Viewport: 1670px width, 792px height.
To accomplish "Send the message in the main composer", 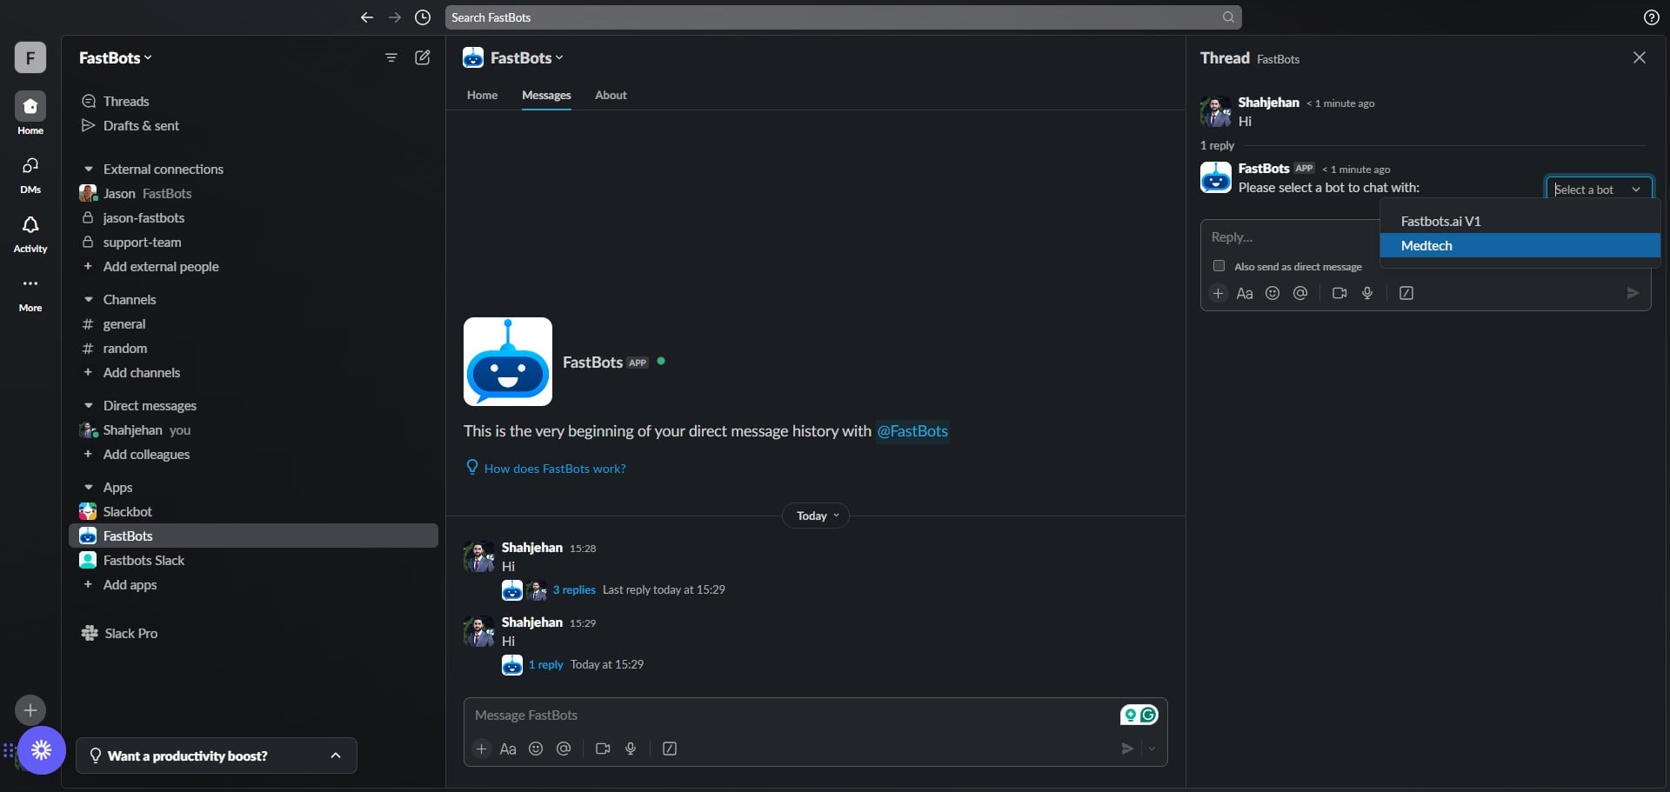I will (x=1127, y=749).
